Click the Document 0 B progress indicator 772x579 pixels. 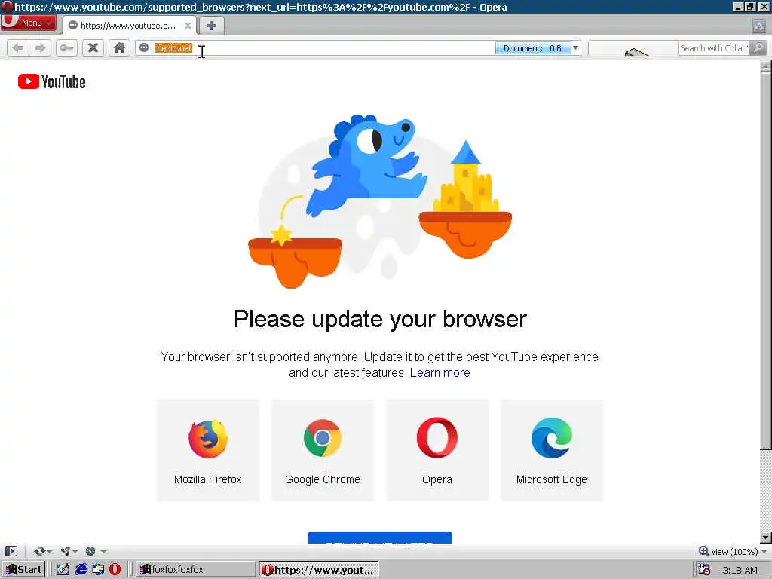tap(533, 47)
